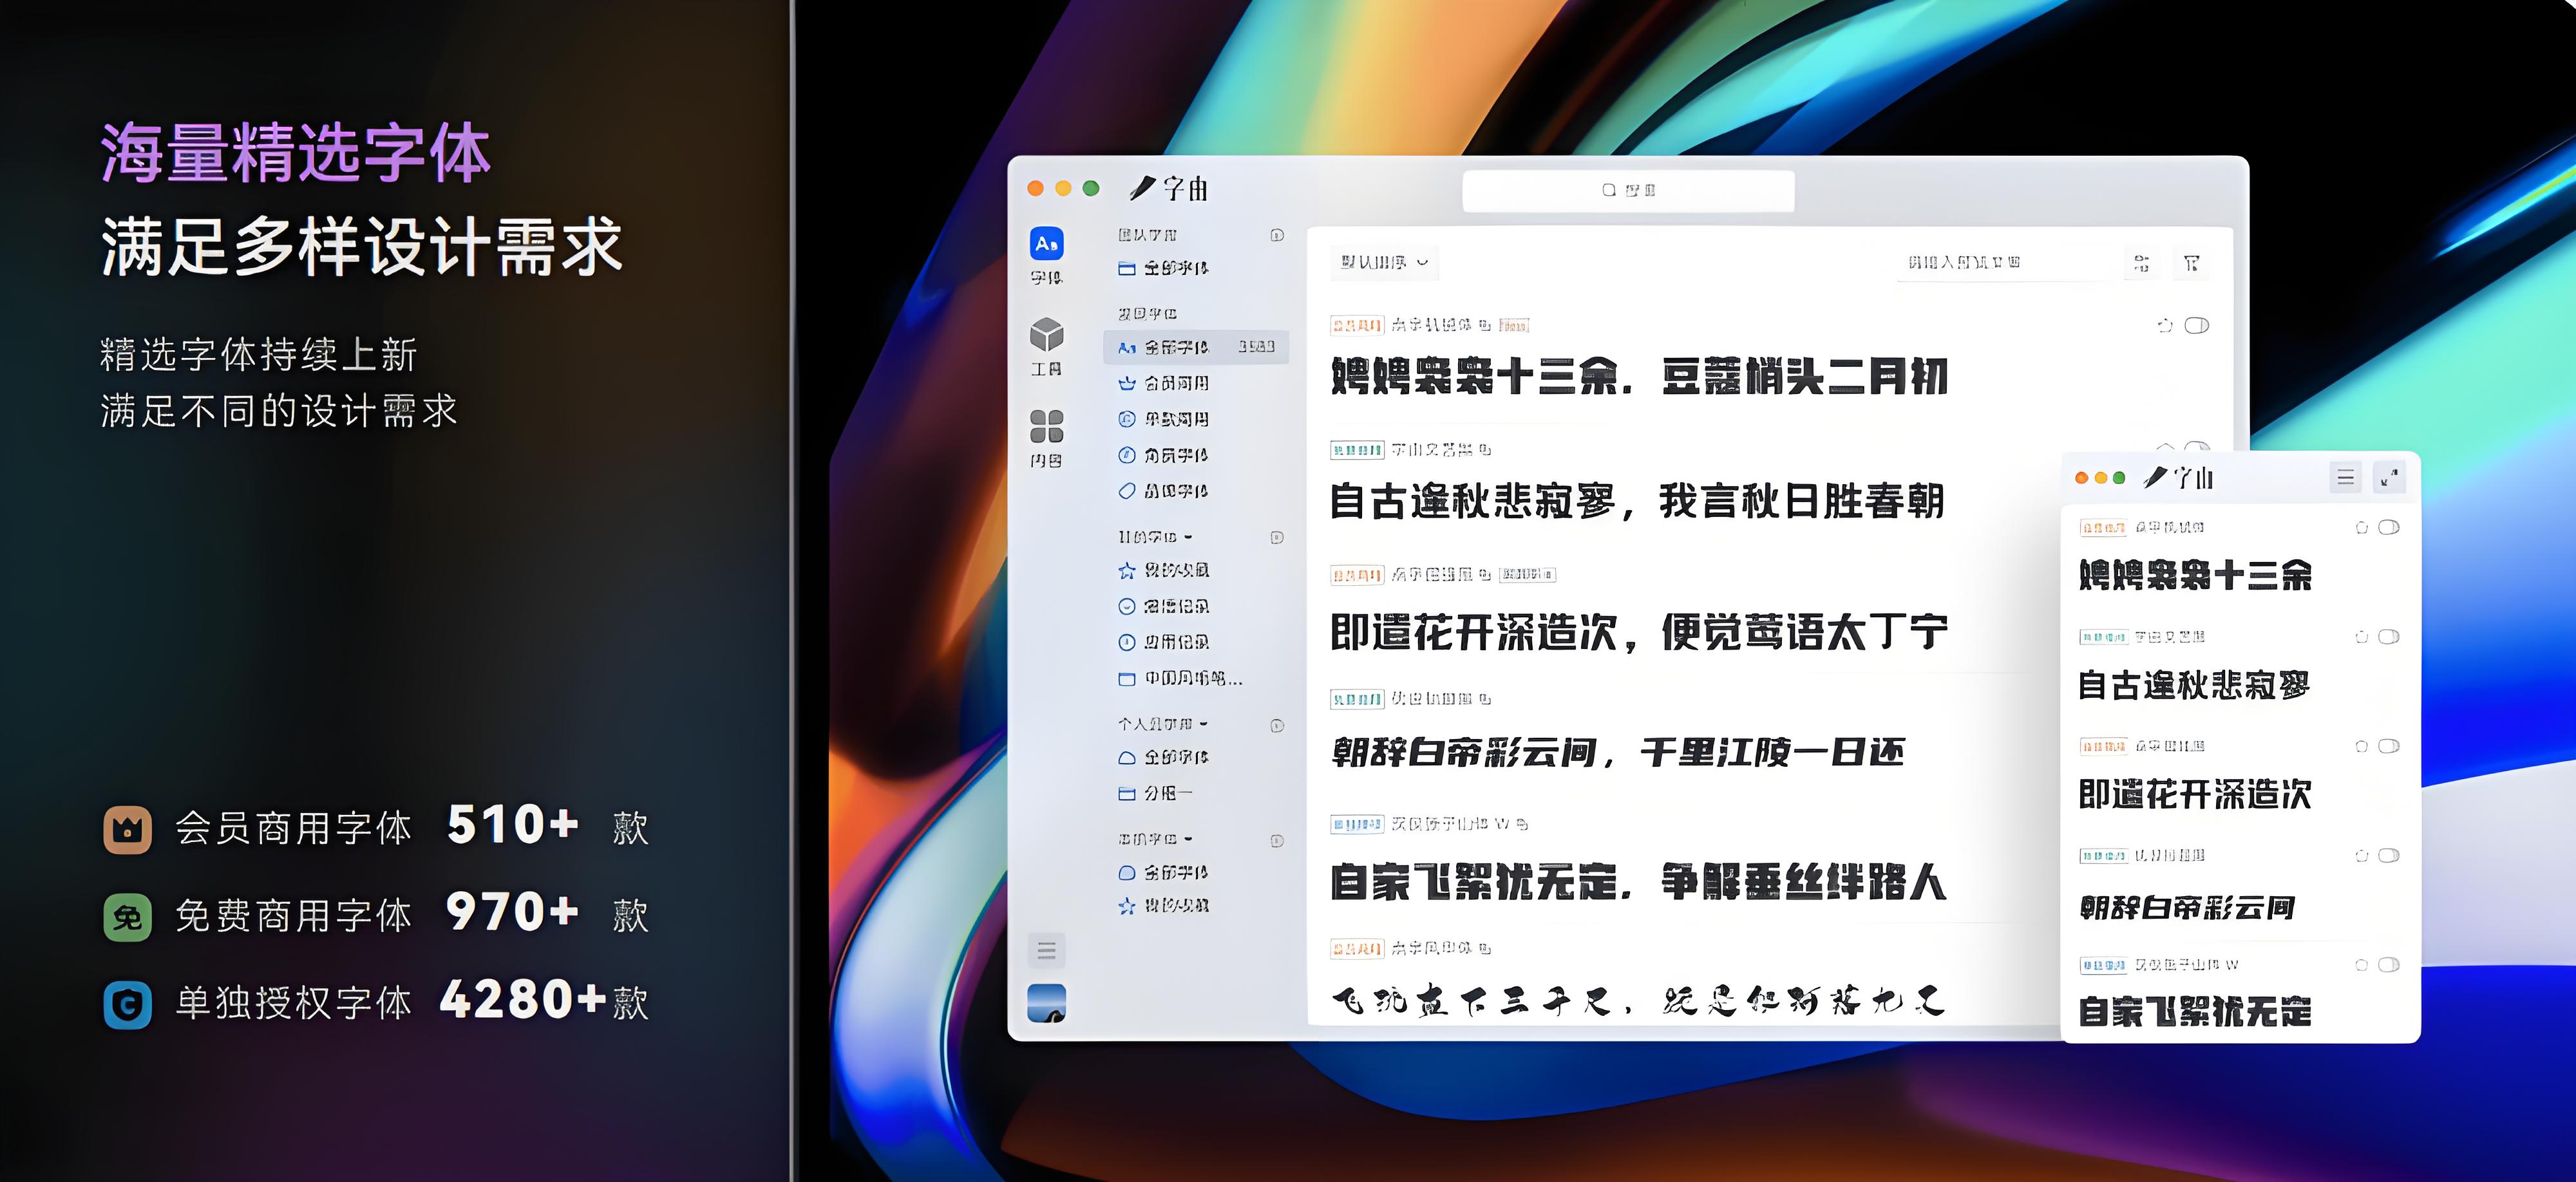Click copy icon after font name above 嫋嫋裊裊 sample
The height and width of the screenshot is (1182, 2576).
[1485, 325]
